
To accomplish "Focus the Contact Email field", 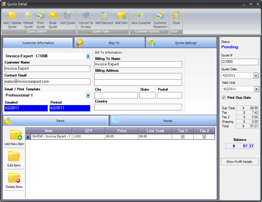I will coord(47,82).
